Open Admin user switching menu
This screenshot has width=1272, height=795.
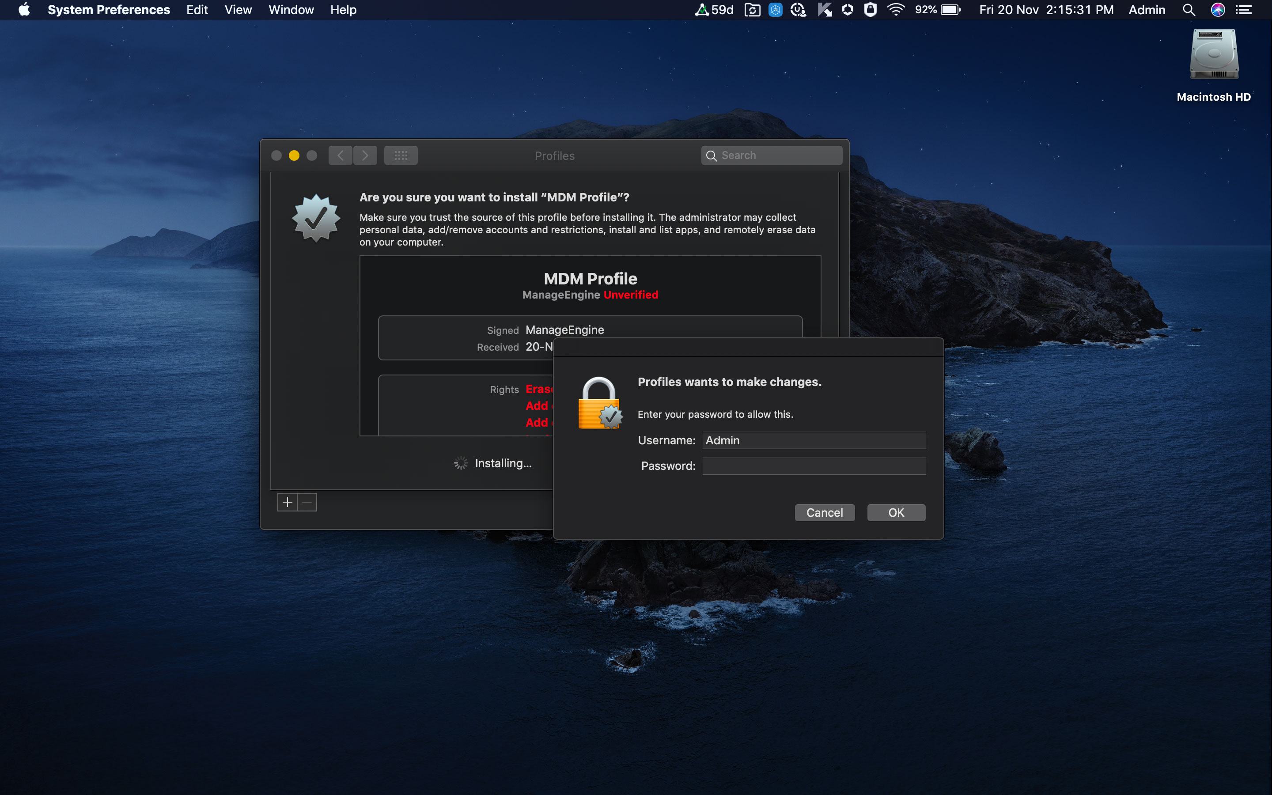click(x=1147, y=10)
